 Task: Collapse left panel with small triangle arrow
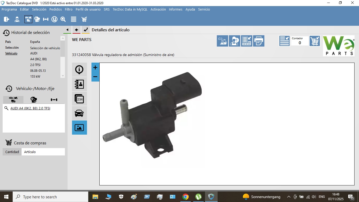tap(67, 30)
